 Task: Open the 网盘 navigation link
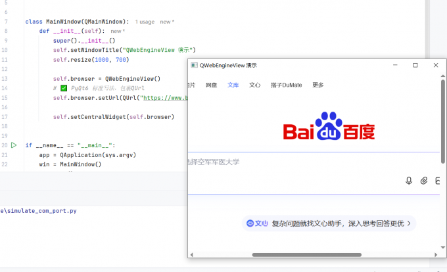click(212, 85)
